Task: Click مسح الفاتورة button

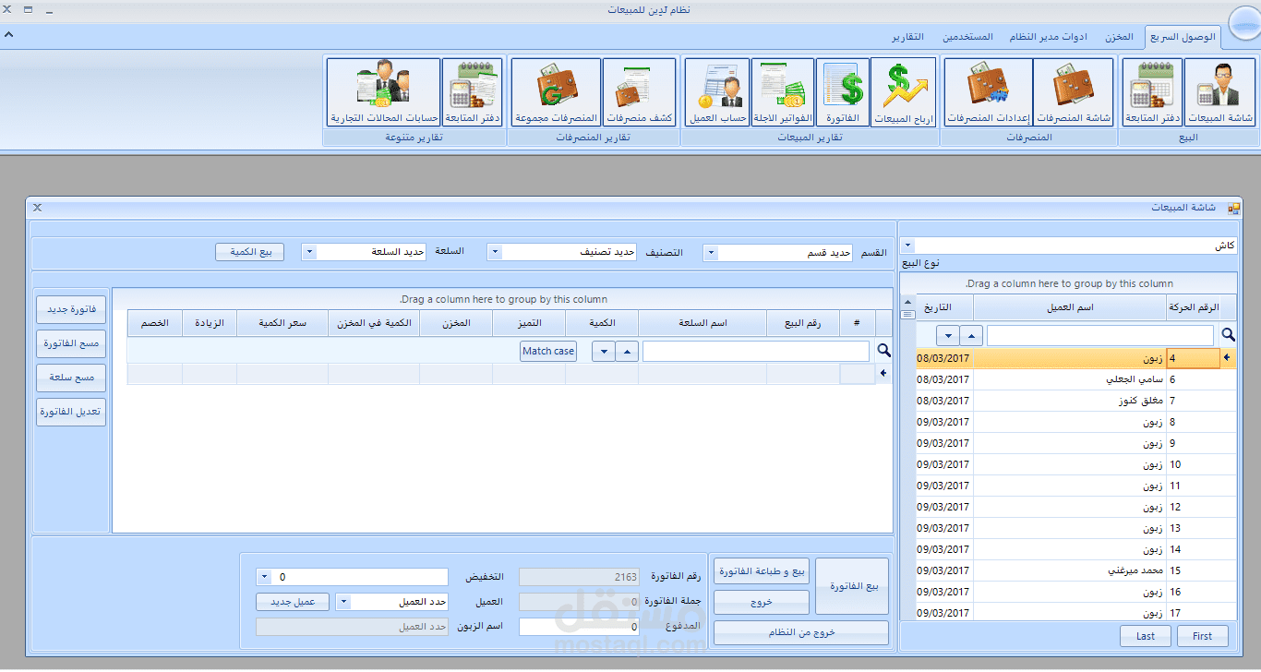Action: point(71,343)
